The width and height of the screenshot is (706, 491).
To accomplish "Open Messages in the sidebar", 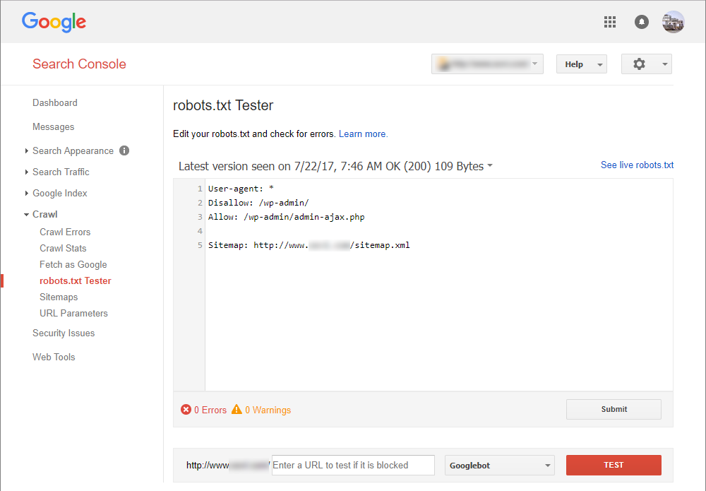I will point(53,127).
